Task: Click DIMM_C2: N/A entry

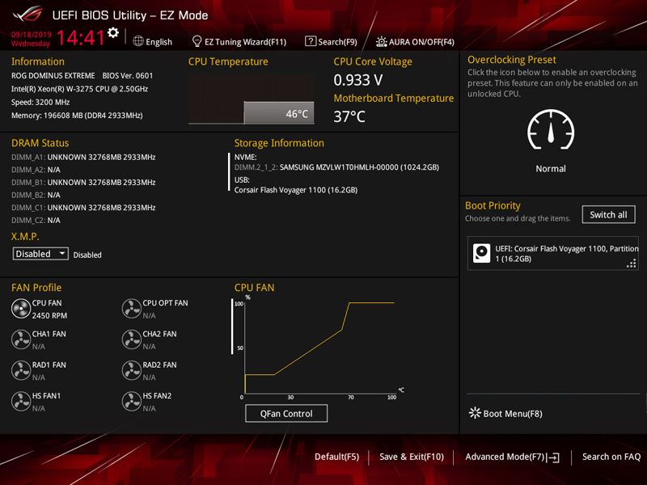Action: tap(36, 220)
